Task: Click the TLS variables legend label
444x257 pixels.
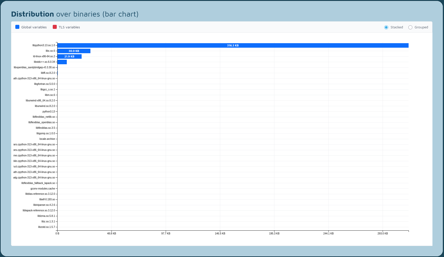Action: (69, 27)
